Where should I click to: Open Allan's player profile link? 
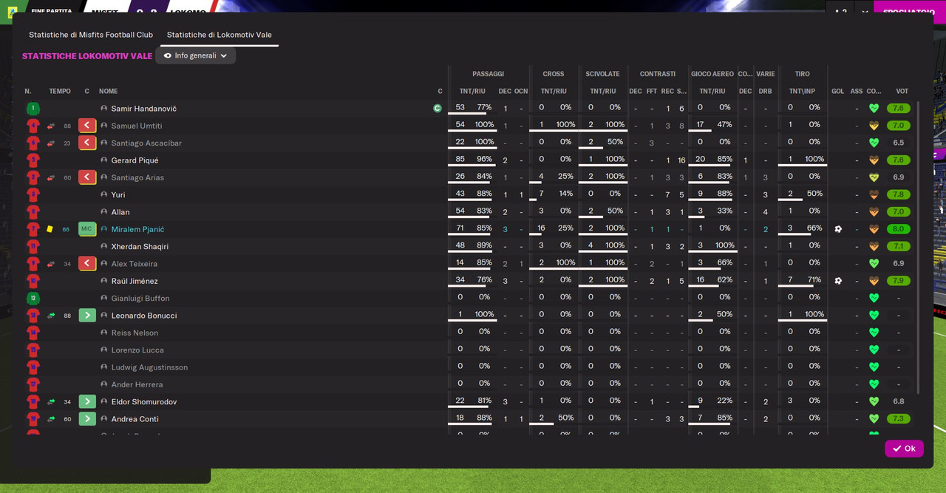click(120, 212)
